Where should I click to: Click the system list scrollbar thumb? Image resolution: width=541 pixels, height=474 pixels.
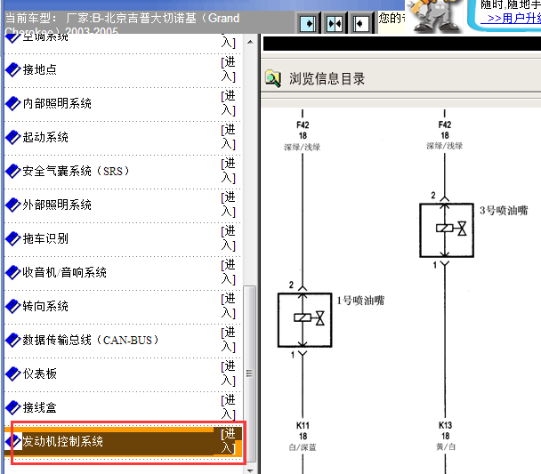point(250,374)
